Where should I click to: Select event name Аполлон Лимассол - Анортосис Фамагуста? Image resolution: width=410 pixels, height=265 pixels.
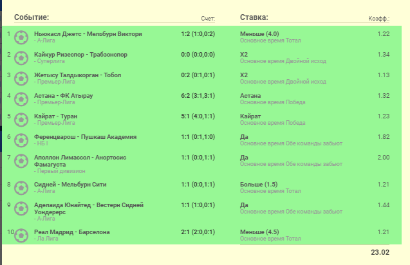pyautogui.click(x=80, y=161)
